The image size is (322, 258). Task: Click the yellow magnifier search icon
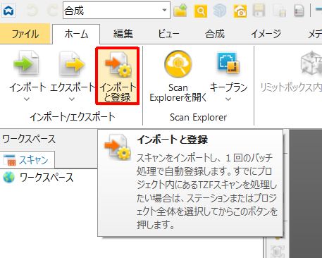(201, 11)
